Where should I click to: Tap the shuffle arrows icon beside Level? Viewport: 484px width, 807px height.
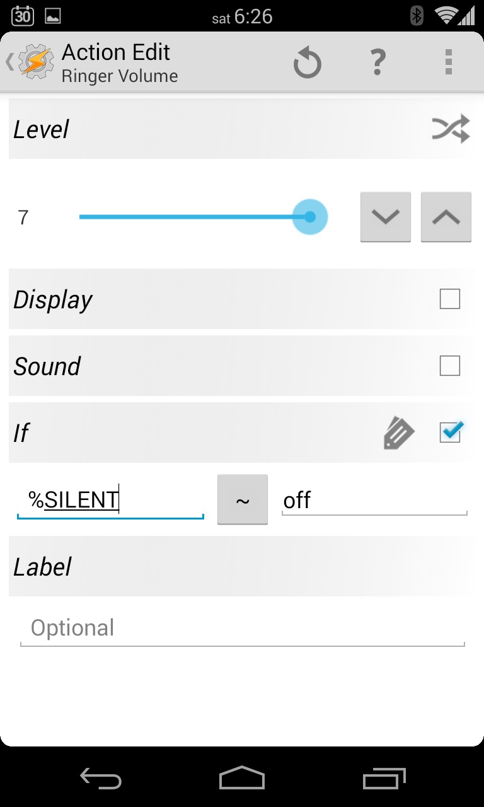pos(451,129)
